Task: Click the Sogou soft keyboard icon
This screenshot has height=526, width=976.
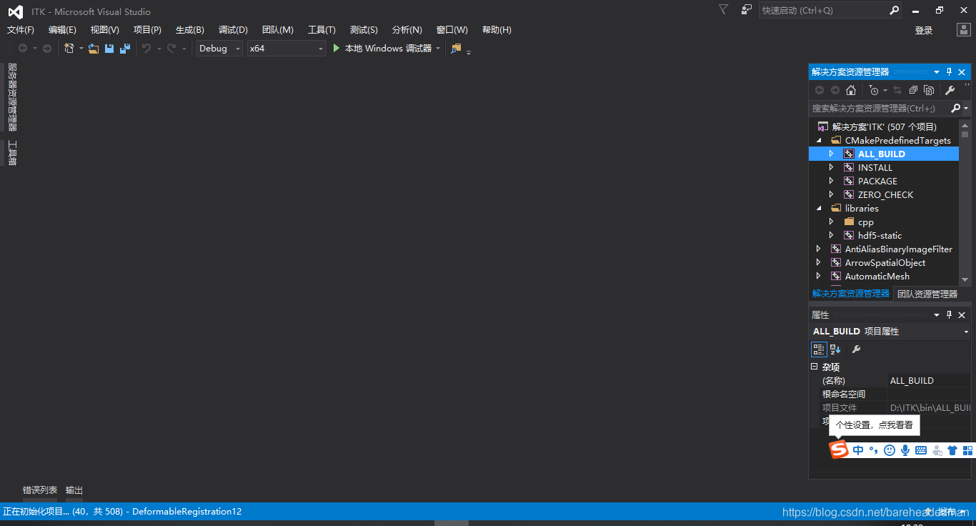Action: point(921,450)
